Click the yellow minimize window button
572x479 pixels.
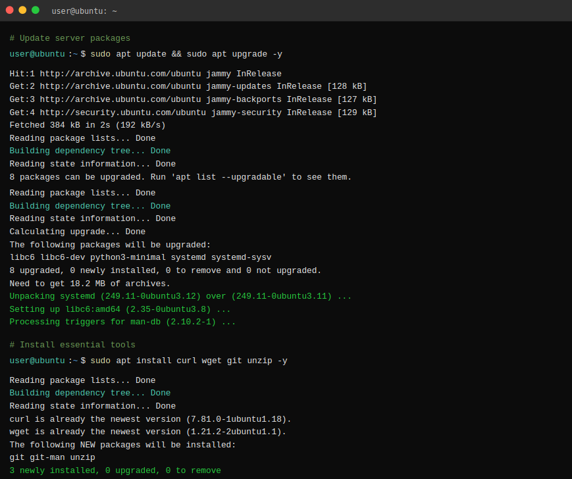click(x=22, y=11)
